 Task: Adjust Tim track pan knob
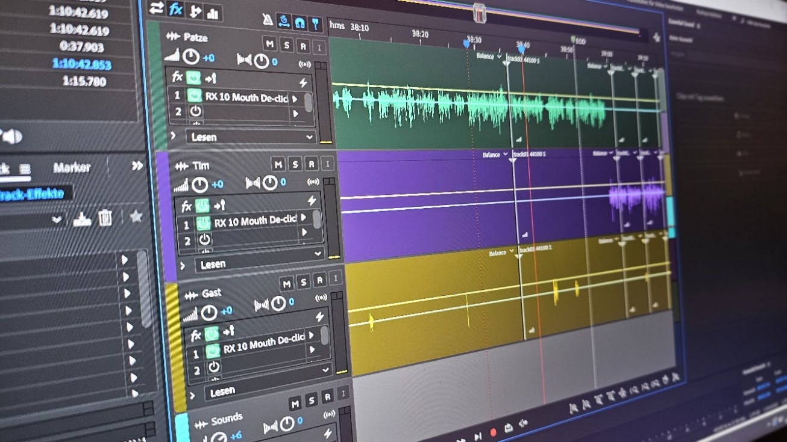pyautogui.click(x=269, y=182)
